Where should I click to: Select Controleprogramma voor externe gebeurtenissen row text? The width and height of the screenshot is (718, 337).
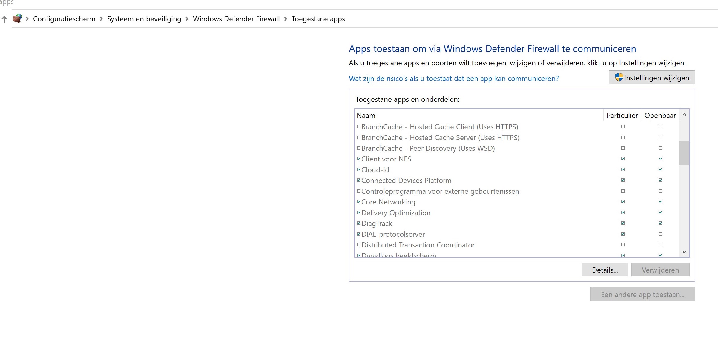point(440,191)
